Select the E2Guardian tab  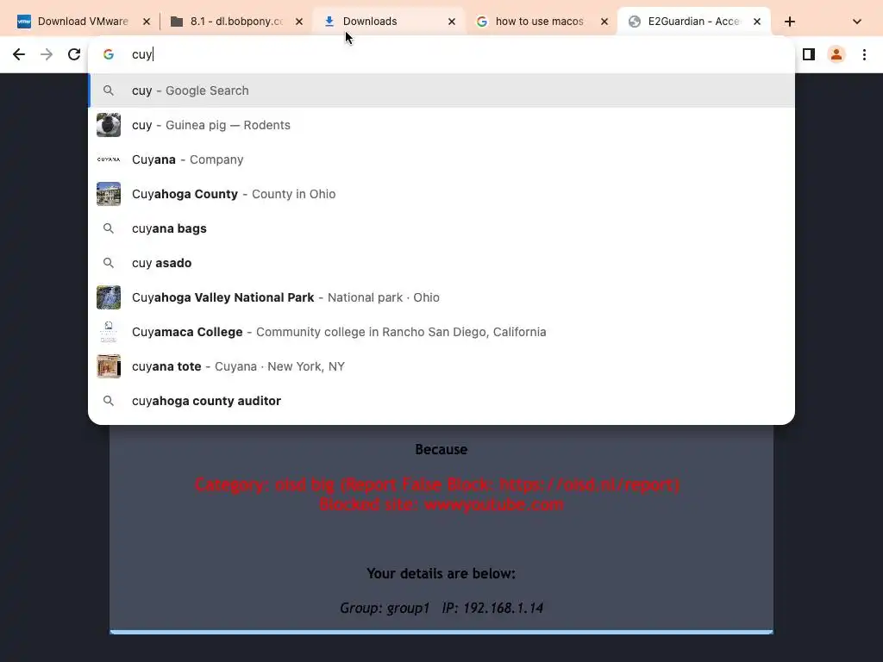coord(694,22)
